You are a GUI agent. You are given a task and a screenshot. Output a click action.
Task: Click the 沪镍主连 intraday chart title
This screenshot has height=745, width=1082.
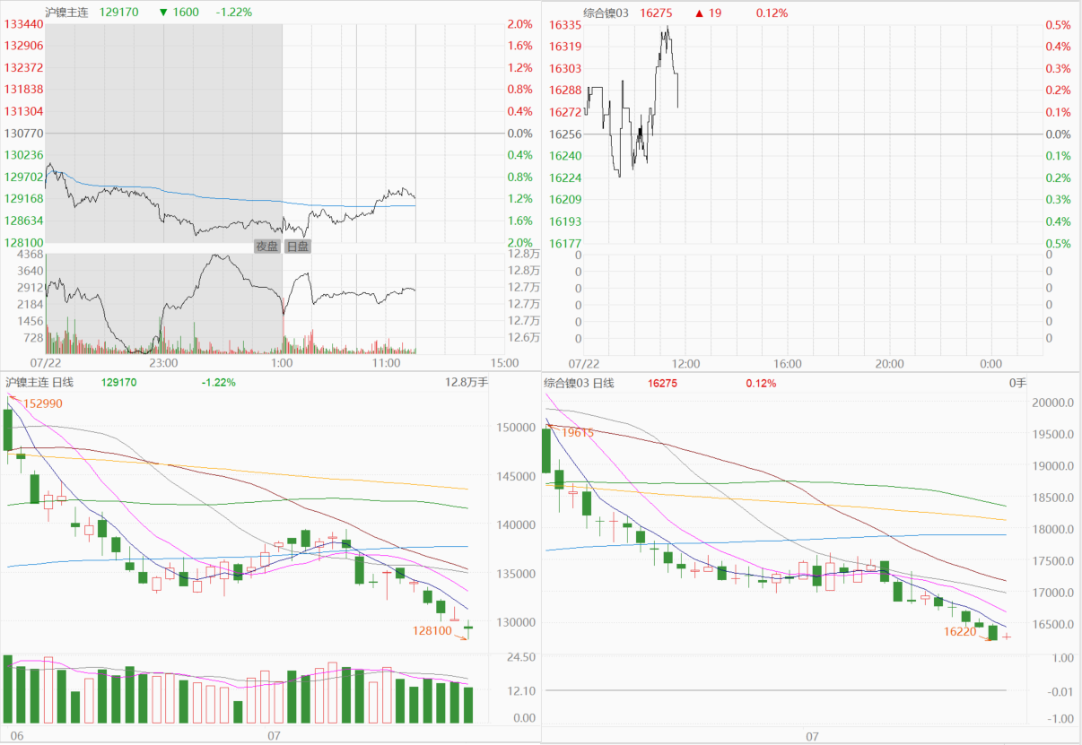coord(67,13)
